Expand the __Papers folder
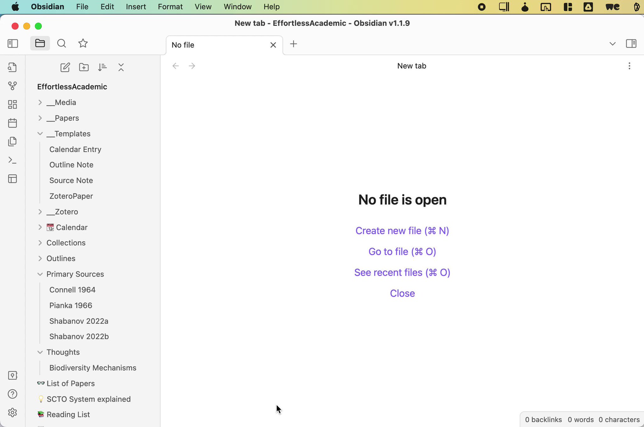This screenshot has height=427, width=644. (x=40, y=118)
